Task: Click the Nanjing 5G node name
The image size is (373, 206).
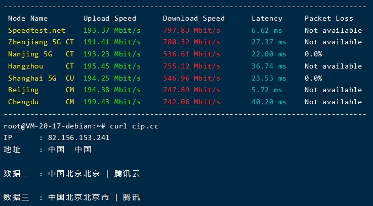Action: coord(30,54)
